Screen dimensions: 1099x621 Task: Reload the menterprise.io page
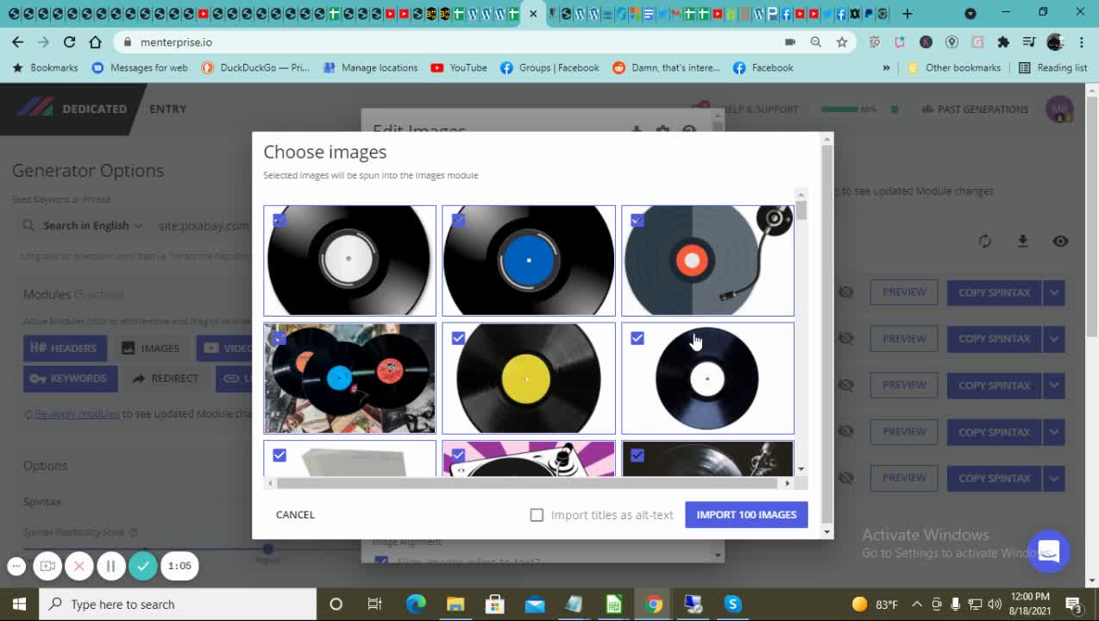click(x=69, y=41)
